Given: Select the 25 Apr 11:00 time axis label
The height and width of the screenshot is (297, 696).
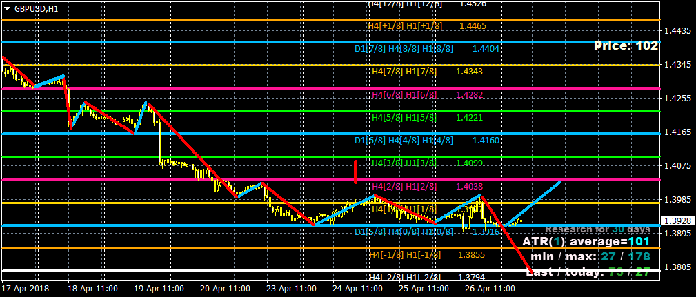Looking at the screenshot, I should pos(424,288).
